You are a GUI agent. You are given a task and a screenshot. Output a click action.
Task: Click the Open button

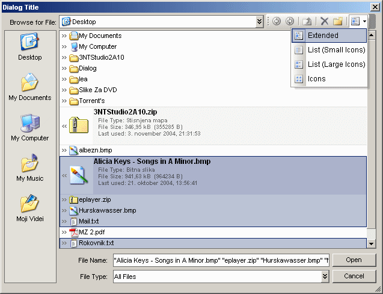point(354,260)
